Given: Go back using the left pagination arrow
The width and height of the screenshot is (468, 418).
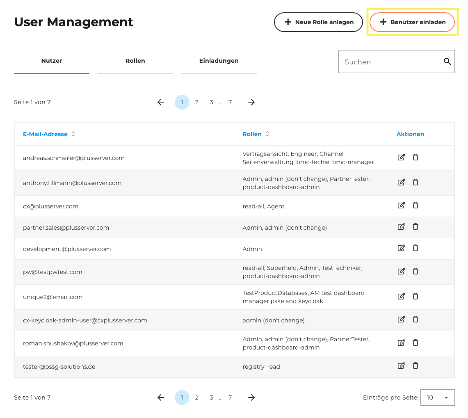Looking at the screenshot, I should 160,102.
